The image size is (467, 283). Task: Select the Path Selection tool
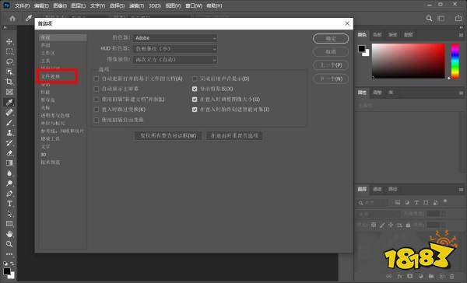[x=9, y=214]
